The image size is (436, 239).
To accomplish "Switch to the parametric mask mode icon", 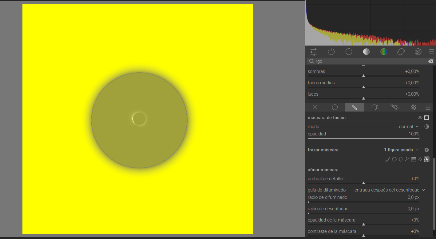I will (x=374, y=107).
